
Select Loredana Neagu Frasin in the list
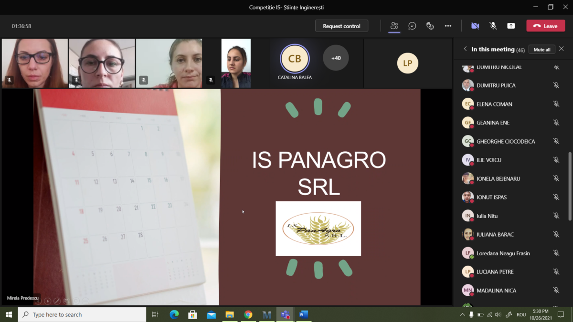pos(503,253)
